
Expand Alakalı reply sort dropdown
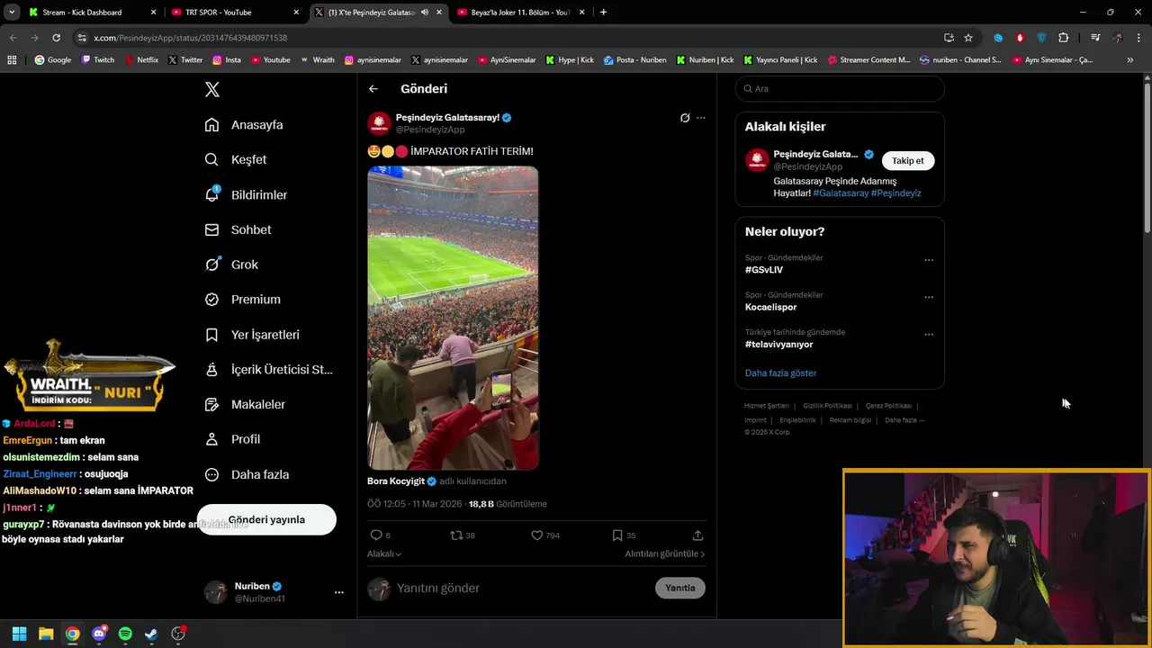click(x=384, y=554)
